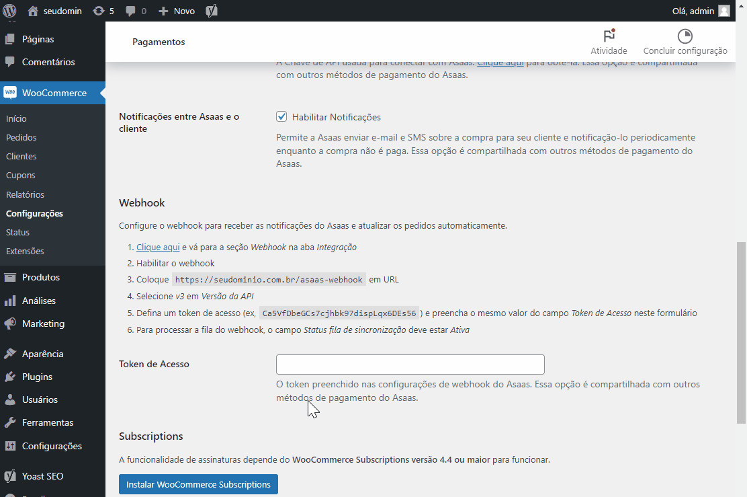The image size is (747, 497).
Task: Click 'Notificações entre Asaas e o cliente' label
Action: [179, 122]
